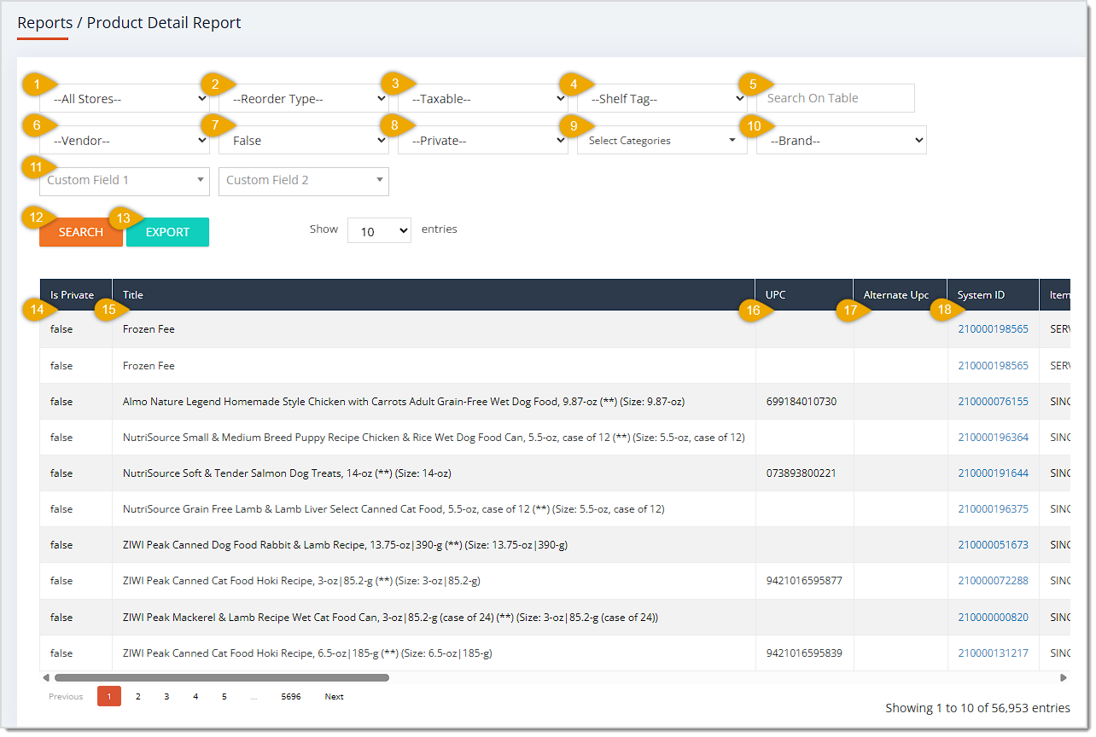Viewport: 1096px width, 737px height.
Task: Open Select Categories dropdown
Action: 662,140
